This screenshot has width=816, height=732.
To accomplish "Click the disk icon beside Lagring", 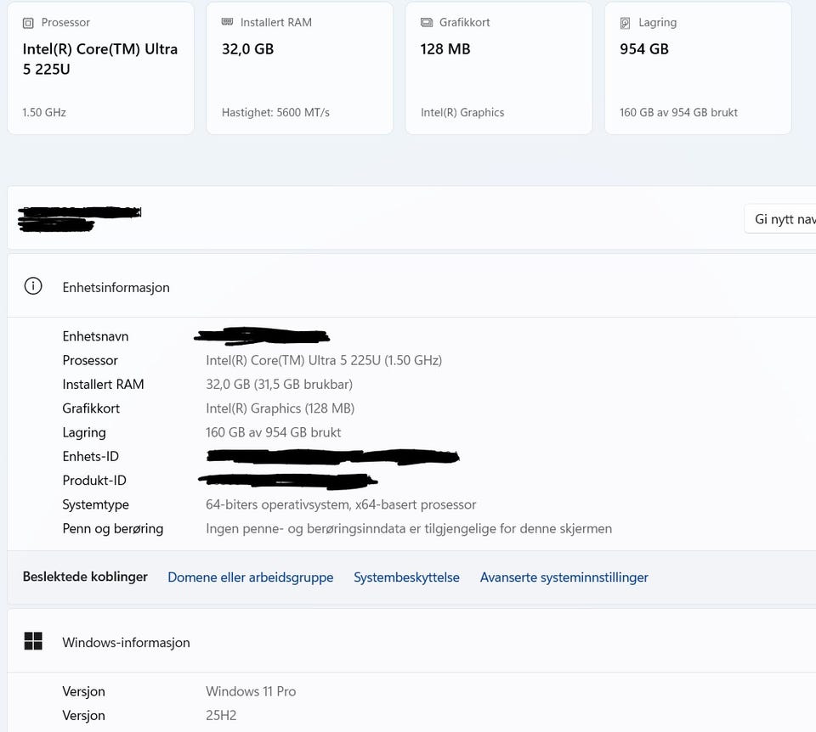I will point(625,23).
